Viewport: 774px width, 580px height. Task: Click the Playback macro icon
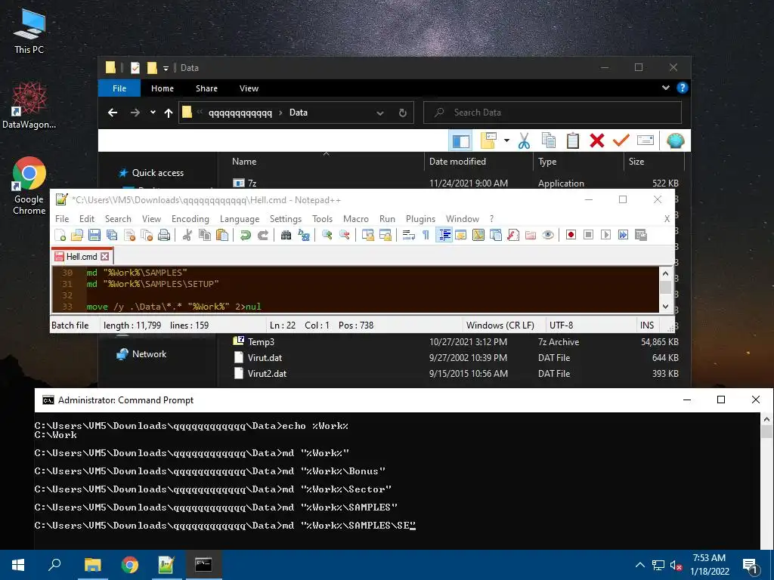pos(605,236)
